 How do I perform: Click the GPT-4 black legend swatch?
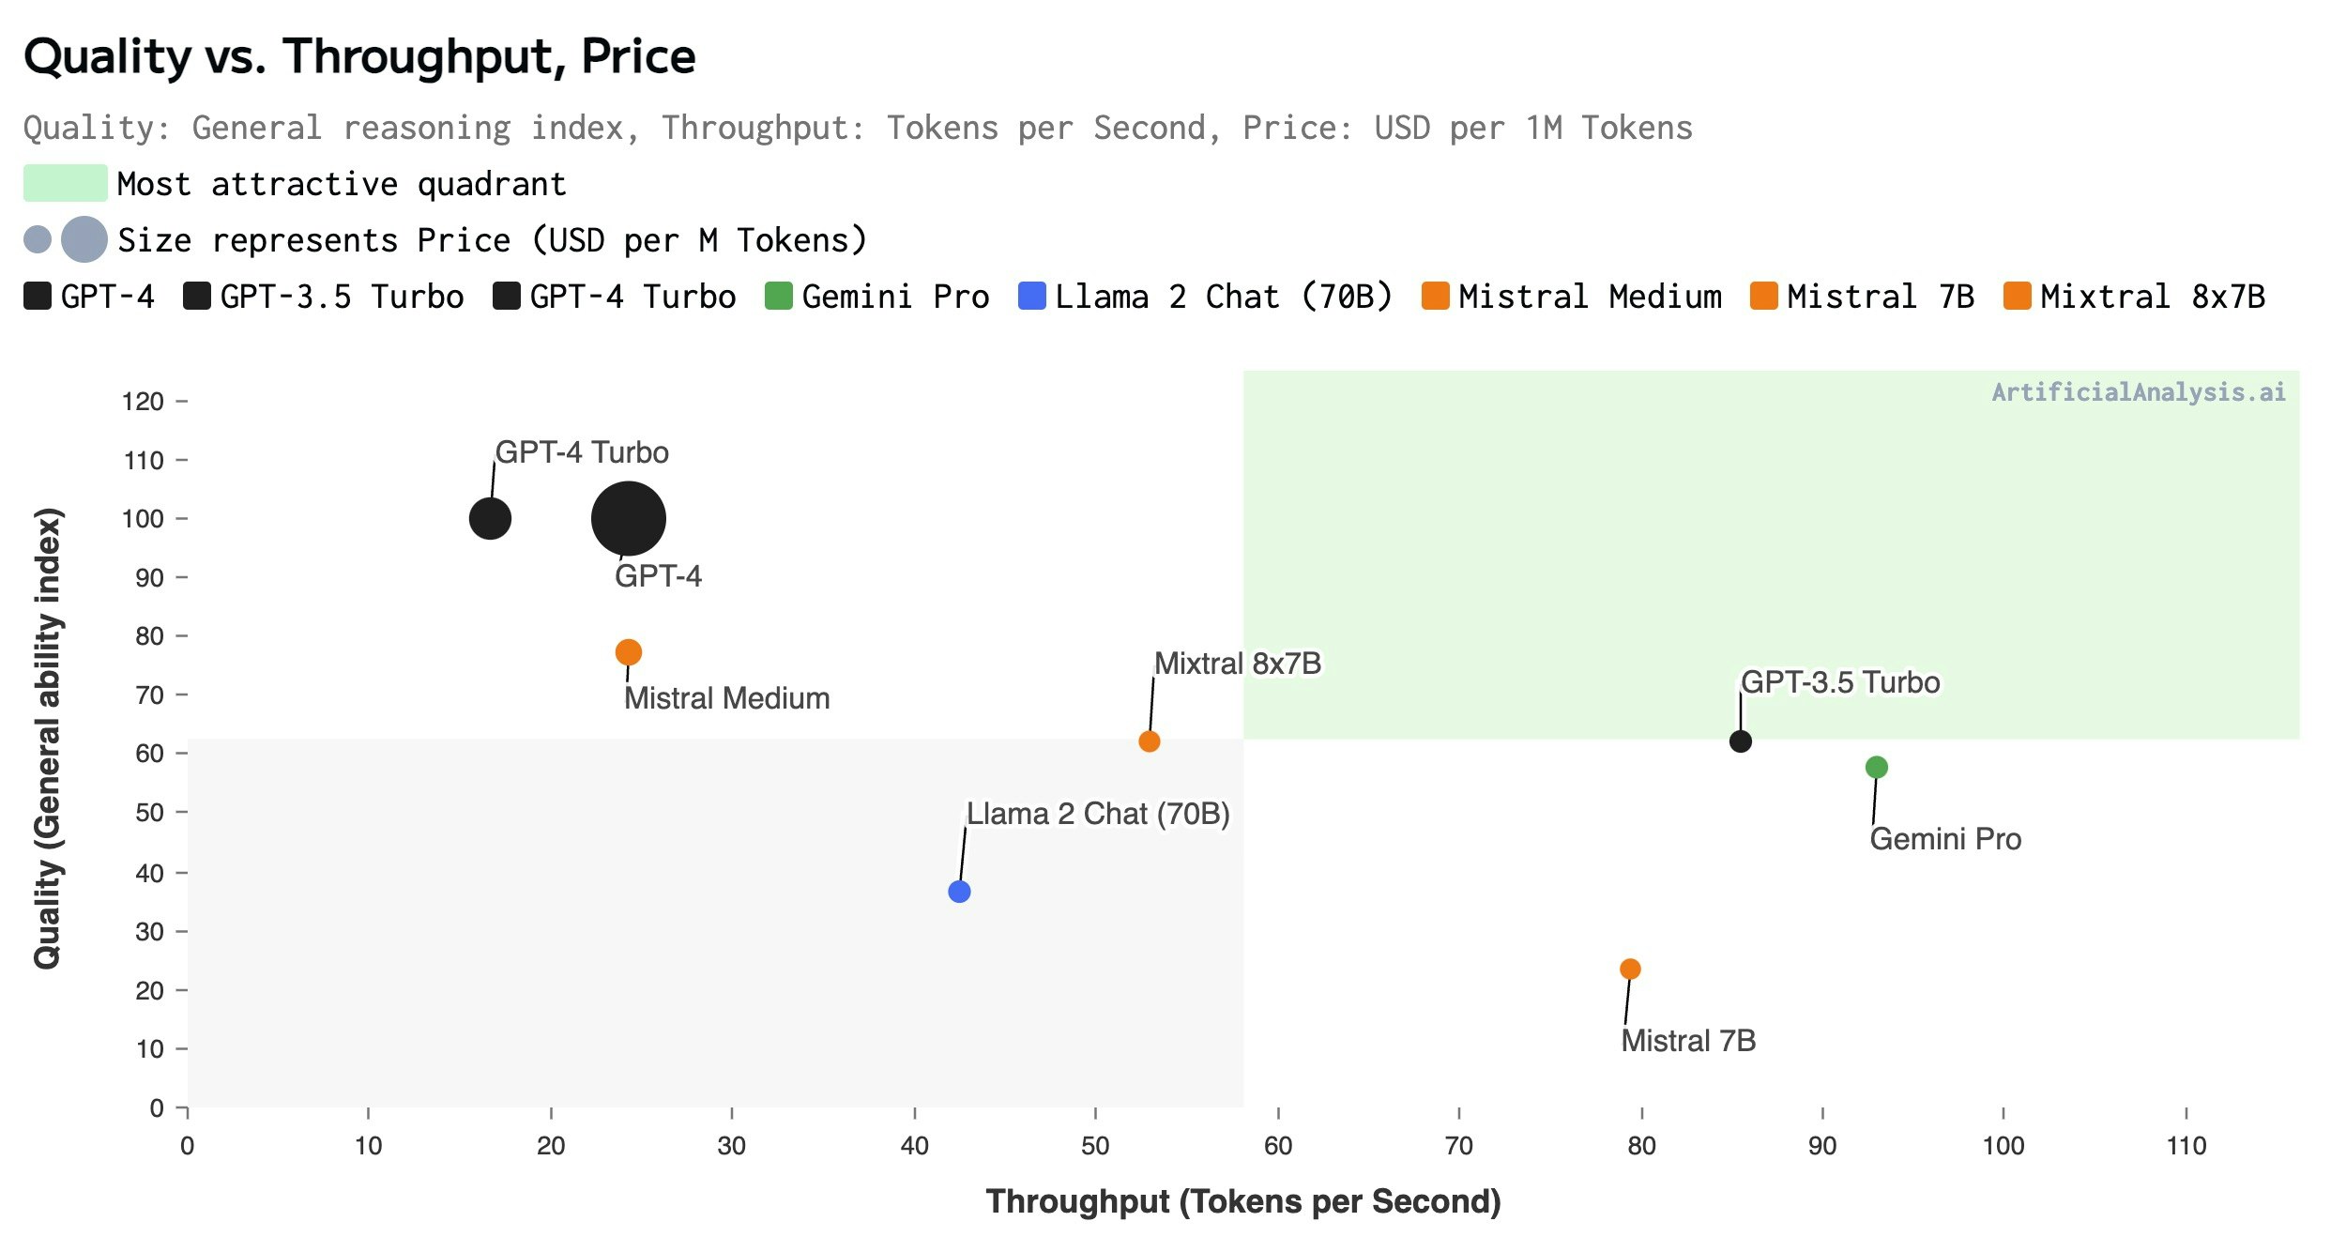coord(38,297)
